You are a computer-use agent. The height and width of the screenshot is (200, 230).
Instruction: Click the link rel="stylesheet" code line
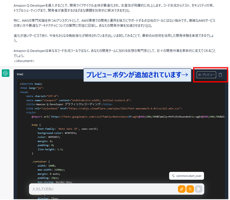pyautogui.click(x=104, y=109)
